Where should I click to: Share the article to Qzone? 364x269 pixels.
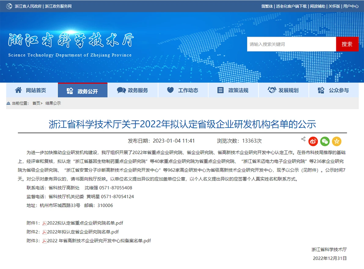[336, 140]
